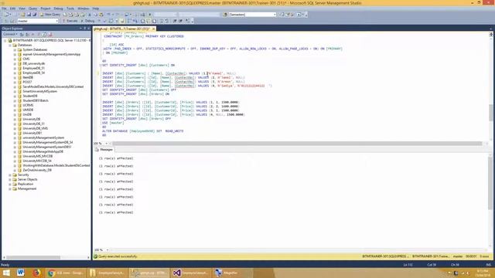The height and width of the screenshot is (278, 495).
Task: Open the Window menu
Action: [84, 8]
